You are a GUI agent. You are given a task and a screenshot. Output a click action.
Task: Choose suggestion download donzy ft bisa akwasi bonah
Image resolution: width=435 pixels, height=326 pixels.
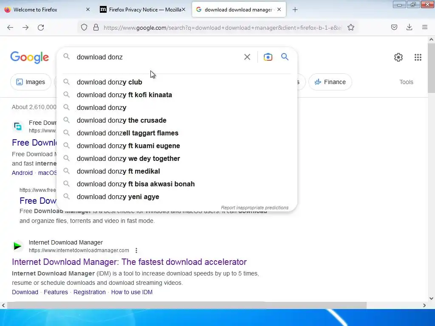(x=177, y=184)
